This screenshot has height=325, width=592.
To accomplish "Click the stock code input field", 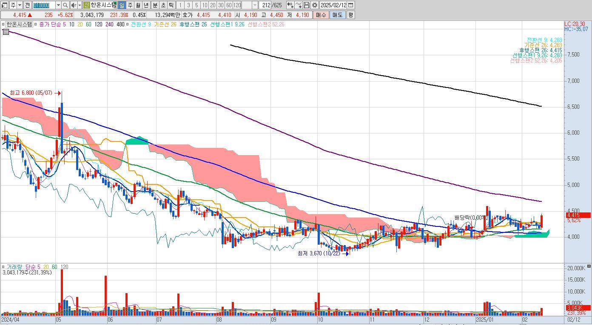I will [x=44, y=5].
